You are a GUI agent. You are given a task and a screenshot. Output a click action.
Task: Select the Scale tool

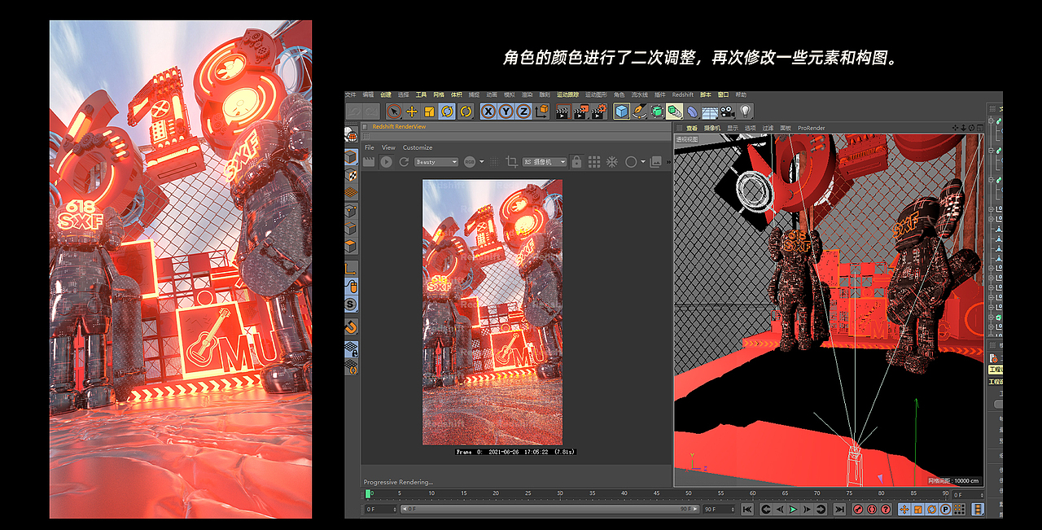pyautogui.click(x=429, y=112)
